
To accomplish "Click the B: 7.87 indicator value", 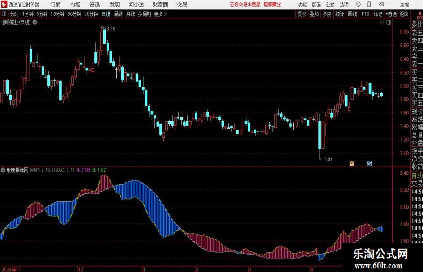I will tap(99, 170).
